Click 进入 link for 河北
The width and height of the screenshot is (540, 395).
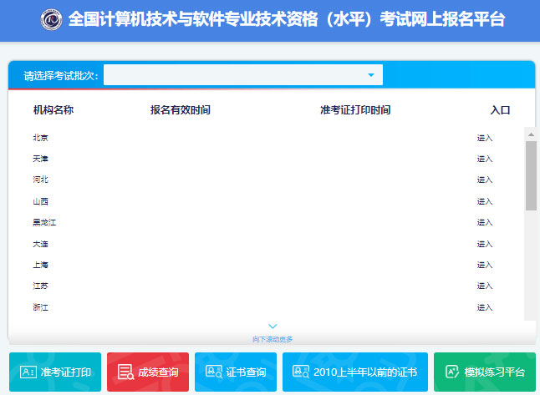click(485, 180)
